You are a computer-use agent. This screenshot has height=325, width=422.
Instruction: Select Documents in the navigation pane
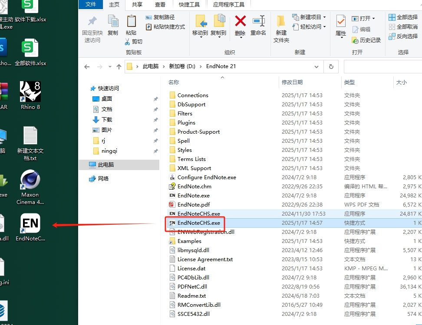point(102,109)
